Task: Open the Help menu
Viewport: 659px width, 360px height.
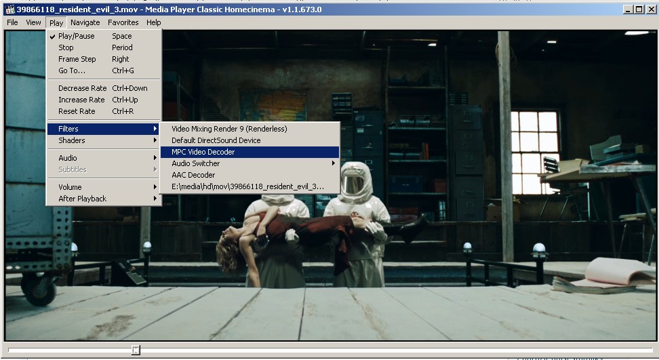Action: pyautogui.click(x=153, y=22)
